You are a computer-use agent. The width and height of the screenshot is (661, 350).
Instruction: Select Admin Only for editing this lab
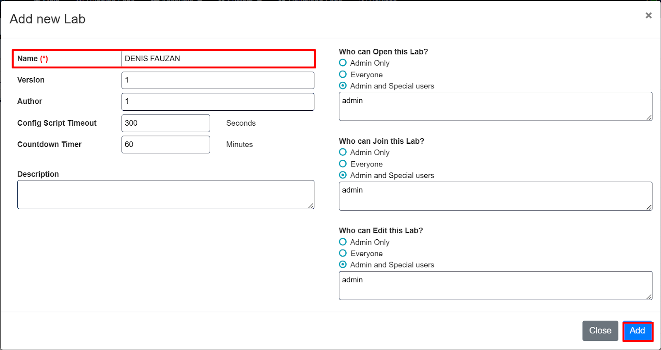click(x=343, y=242)
